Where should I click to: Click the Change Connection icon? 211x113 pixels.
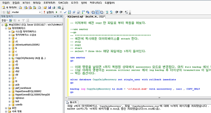point(8,12)
